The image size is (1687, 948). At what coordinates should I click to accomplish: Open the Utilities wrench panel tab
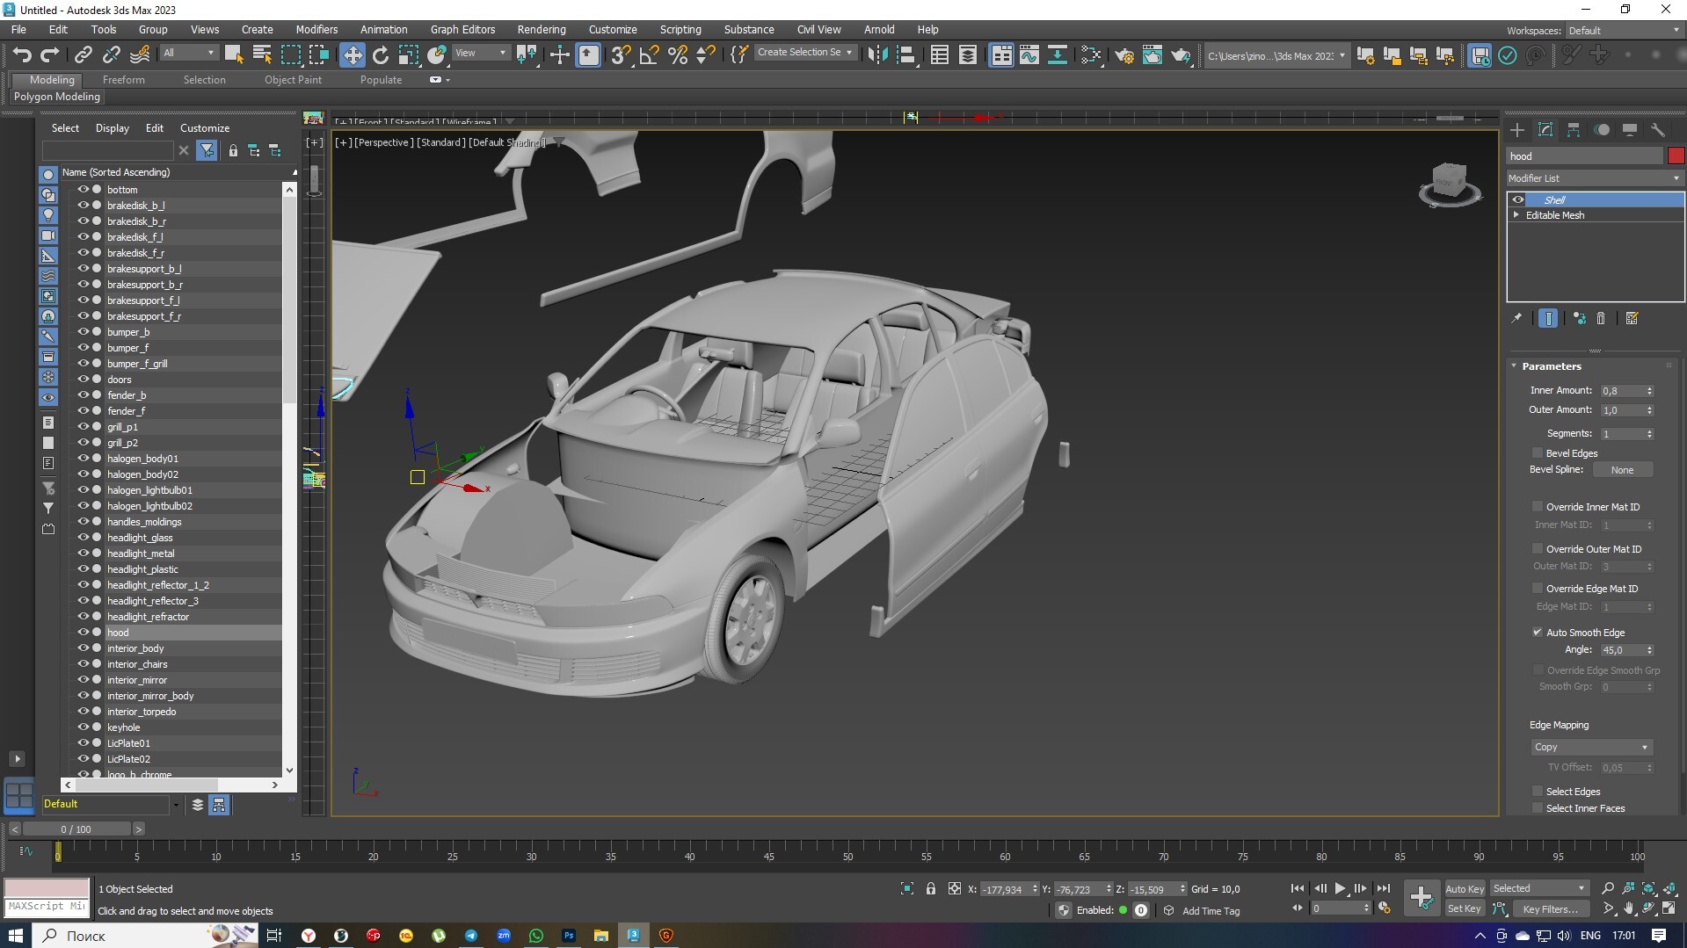(1658, 130)
